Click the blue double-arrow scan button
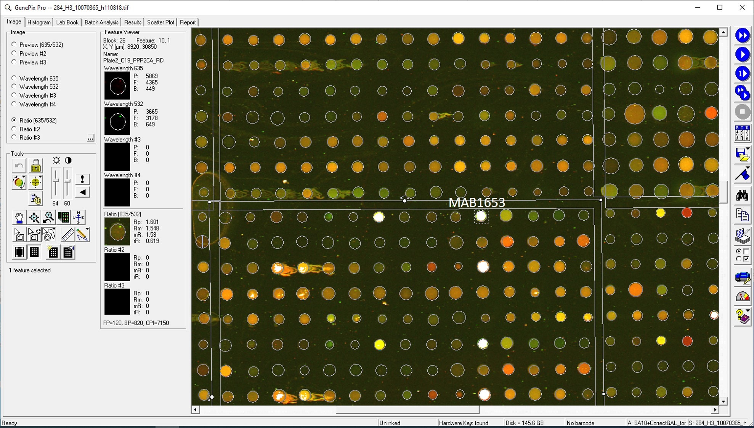This screenshot has width=754, height=428. coord(742,36)
